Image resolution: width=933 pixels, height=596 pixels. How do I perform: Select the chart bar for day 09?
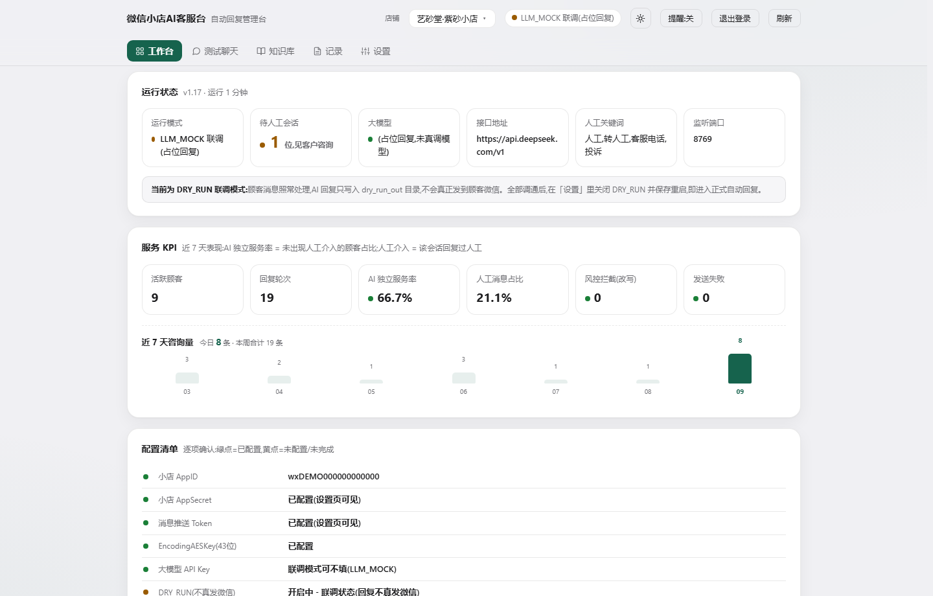(x=740, y=369)
